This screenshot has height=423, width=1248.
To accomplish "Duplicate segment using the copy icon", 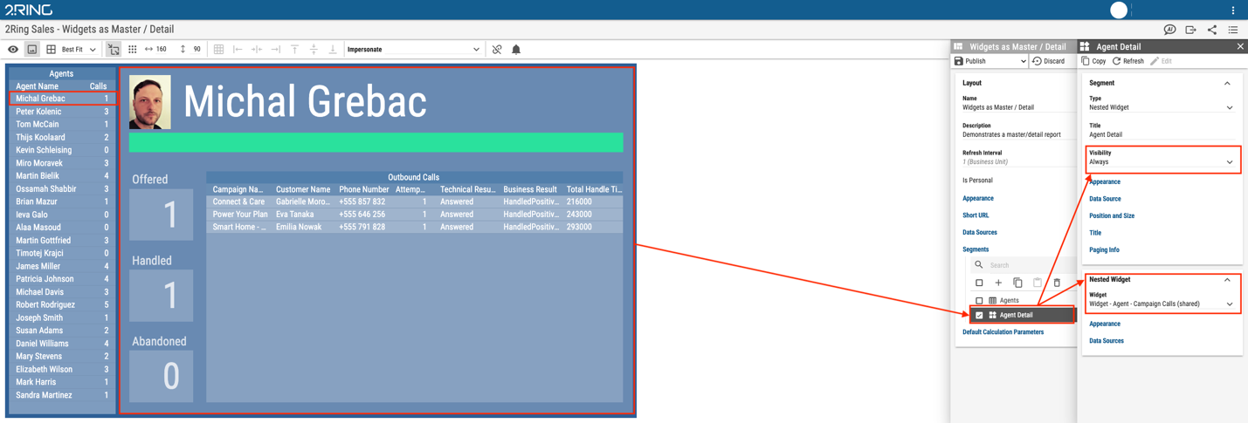I will coord(1017,283).
